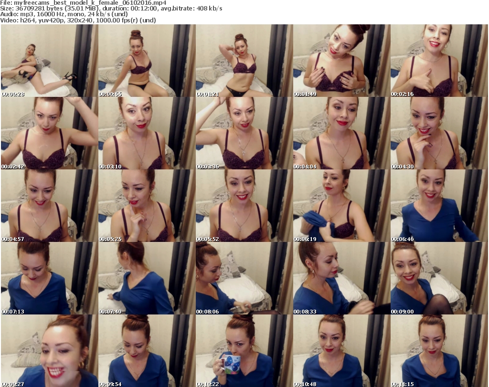The height and width of the screenshot is (387, 489).
Task: Select the frame stamped 00:06:19
Action: point(342,206)
